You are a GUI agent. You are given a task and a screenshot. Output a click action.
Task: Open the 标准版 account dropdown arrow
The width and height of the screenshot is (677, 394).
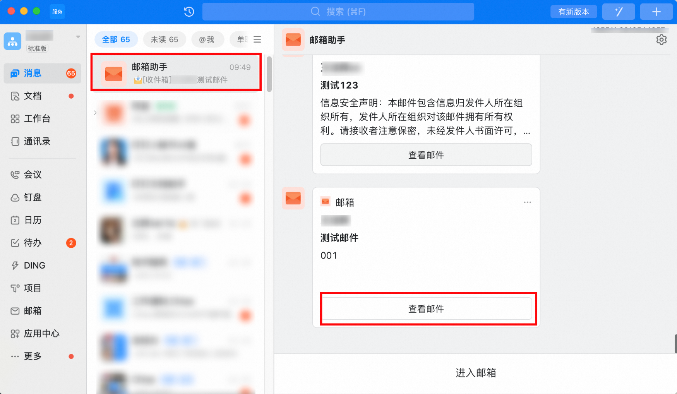[78, 36]
